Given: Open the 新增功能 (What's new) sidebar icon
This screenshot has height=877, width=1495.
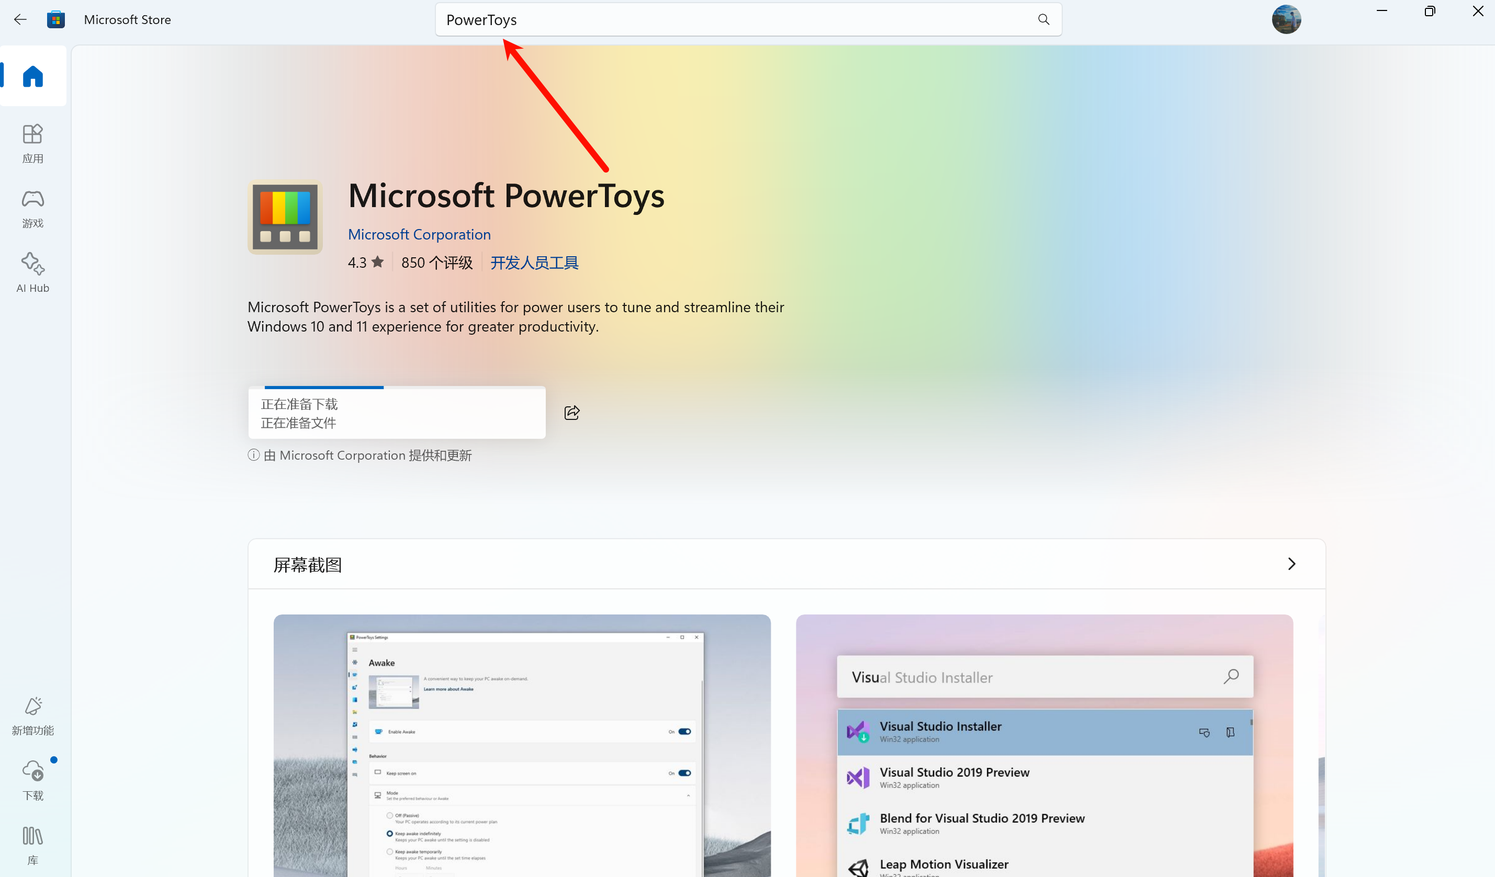Looking at the screenshot, I should (32, 716).
